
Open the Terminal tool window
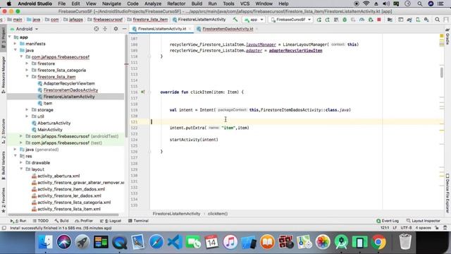138,221
